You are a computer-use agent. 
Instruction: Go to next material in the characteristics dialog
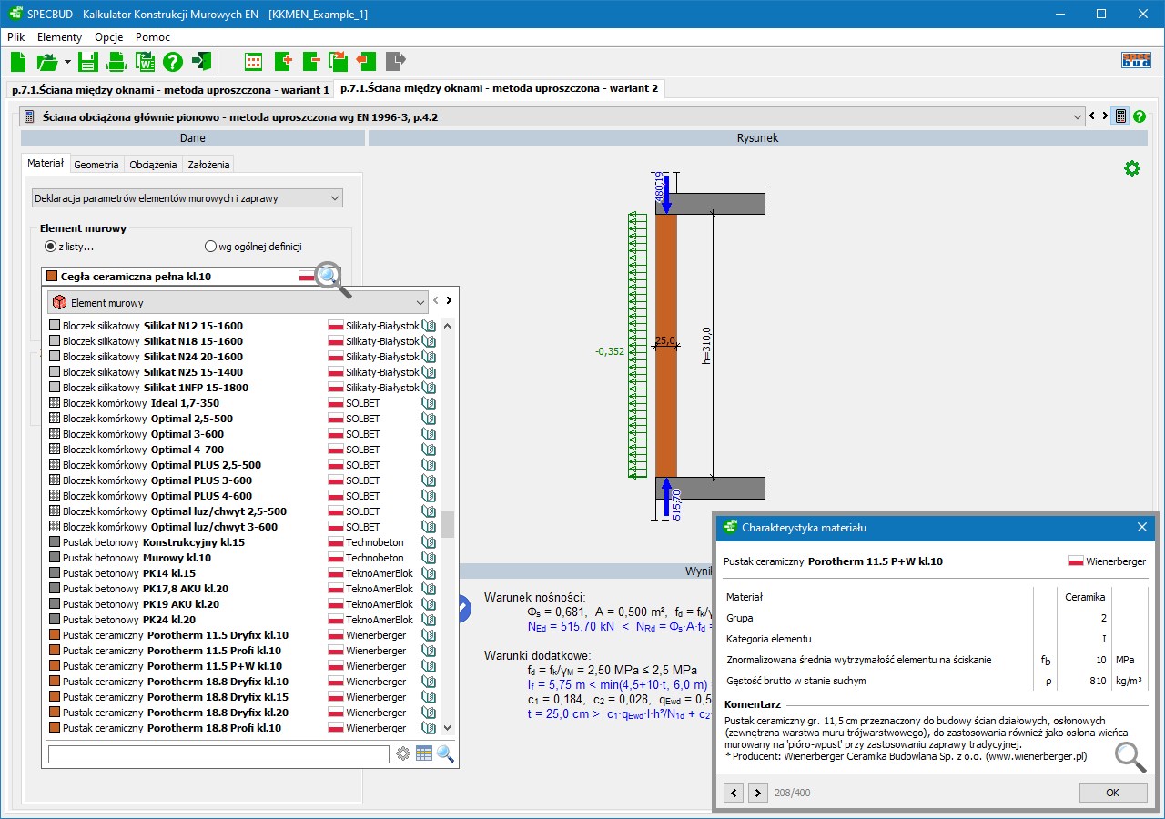click(x=757, y=793)
